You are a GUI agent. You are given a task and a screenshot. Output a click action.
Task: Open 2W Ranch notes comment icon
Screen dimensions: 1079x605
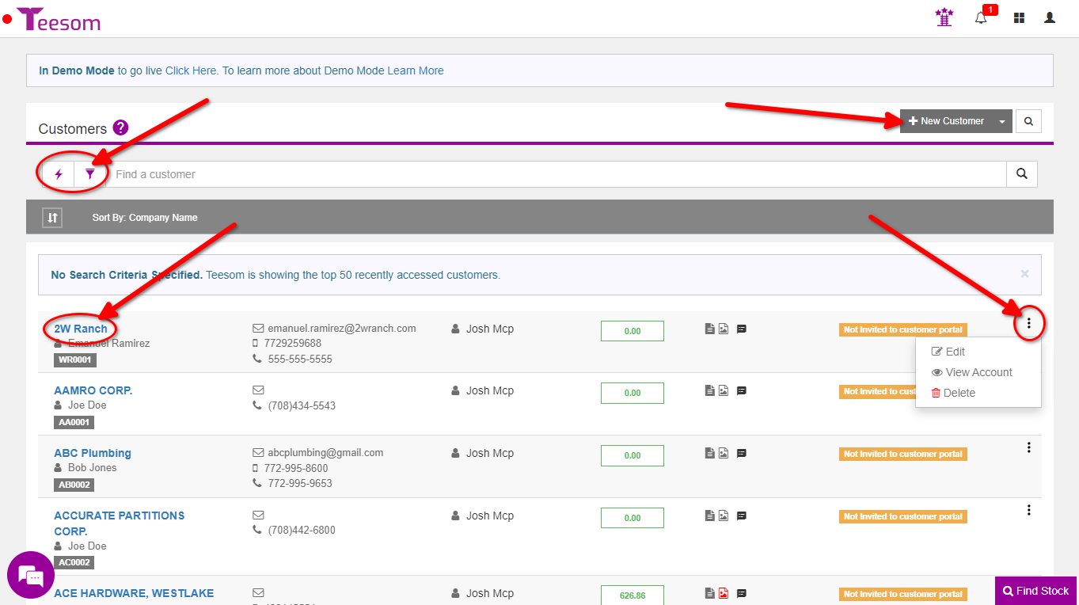tap(742, 329)
